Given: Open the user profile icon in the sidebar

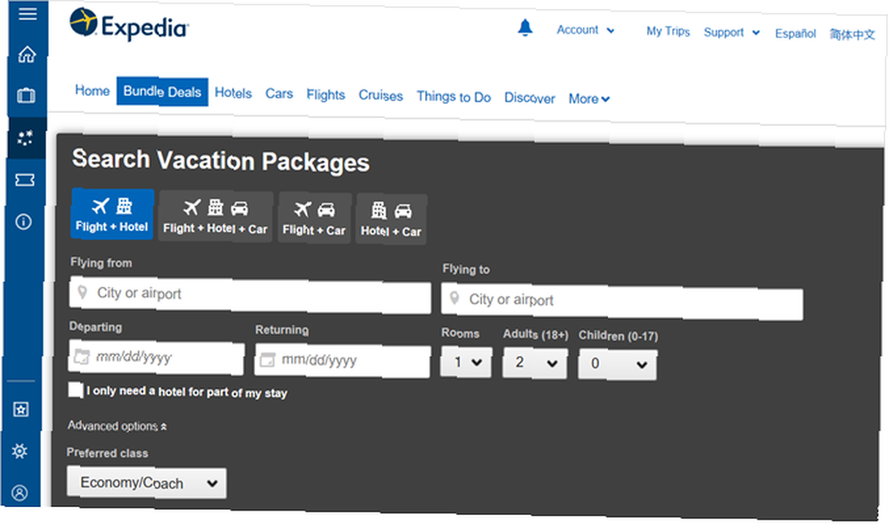Looking at the screenshot, I should (x=20, y=493).
